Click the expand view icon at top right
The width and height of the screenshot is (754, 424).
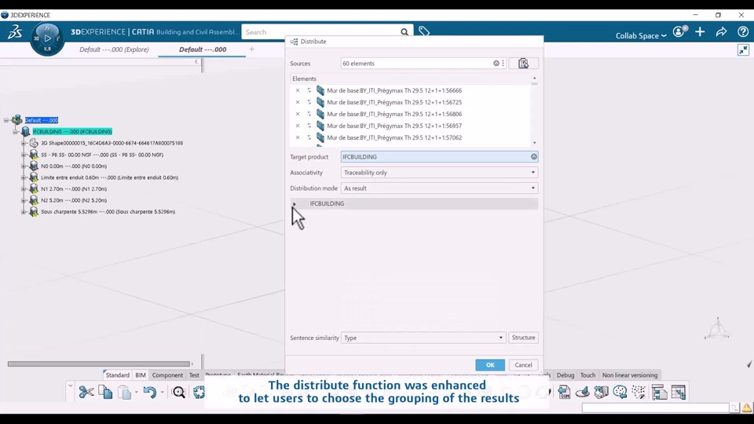point(744,49)
